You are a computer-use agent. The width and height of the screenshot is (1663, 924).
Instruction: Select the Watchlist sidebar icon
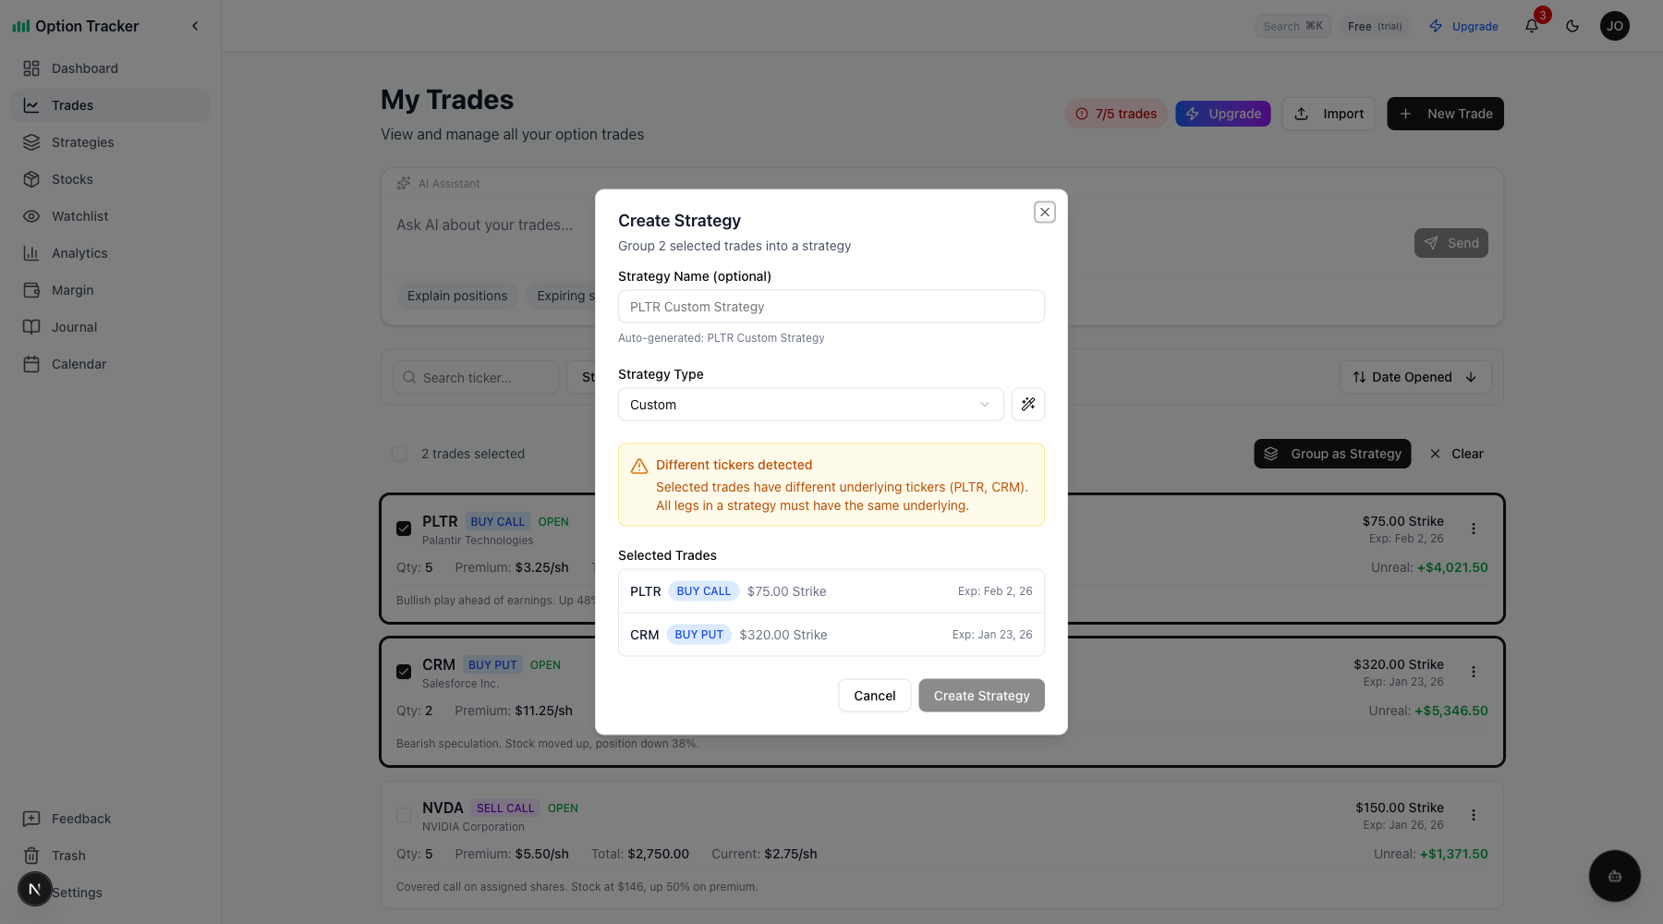(32, 215)
